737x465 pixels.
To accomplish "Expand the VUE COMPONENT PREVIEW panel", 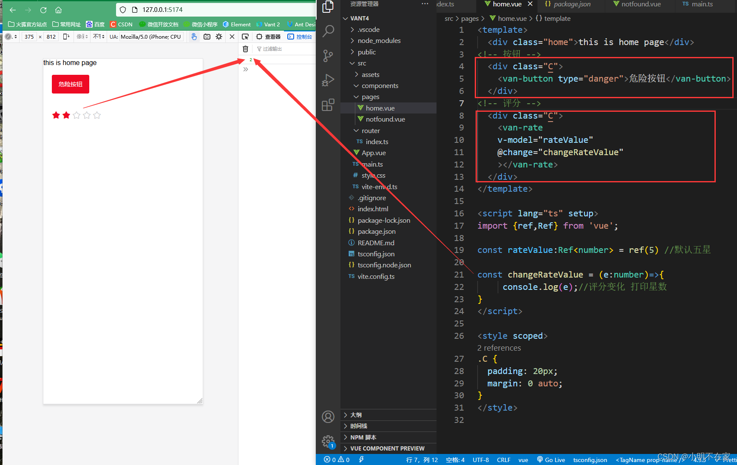I will (388, 448).
